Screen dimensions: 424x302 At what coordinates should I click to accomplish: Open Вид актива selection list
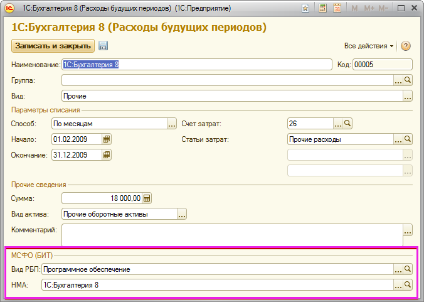click(x=182, y=215)
